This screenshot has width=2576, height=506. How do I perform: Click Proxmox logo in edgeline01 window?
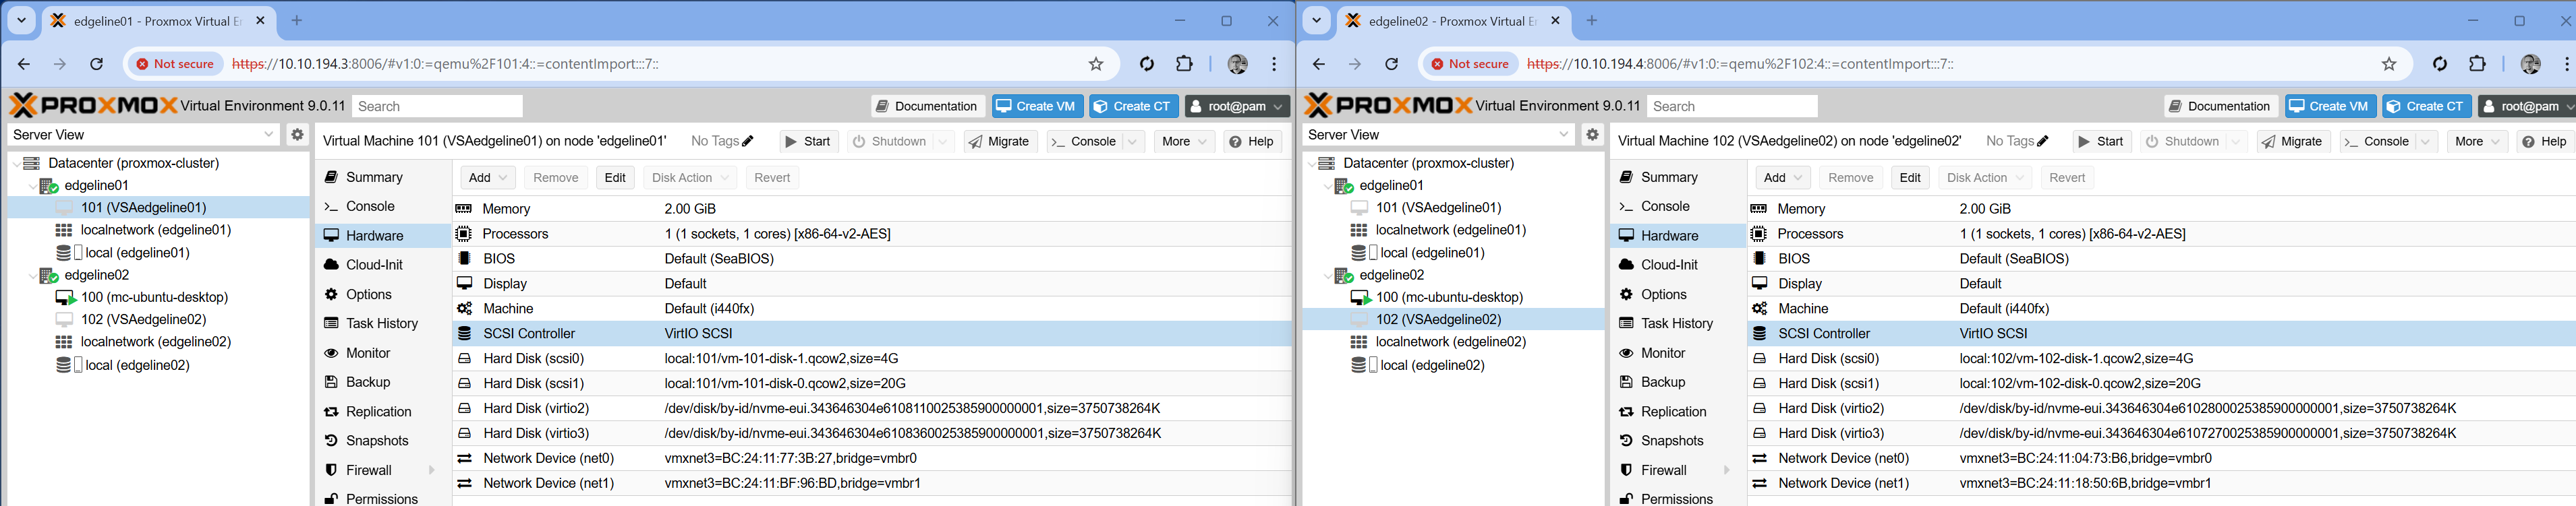click(x=94, y=105)
